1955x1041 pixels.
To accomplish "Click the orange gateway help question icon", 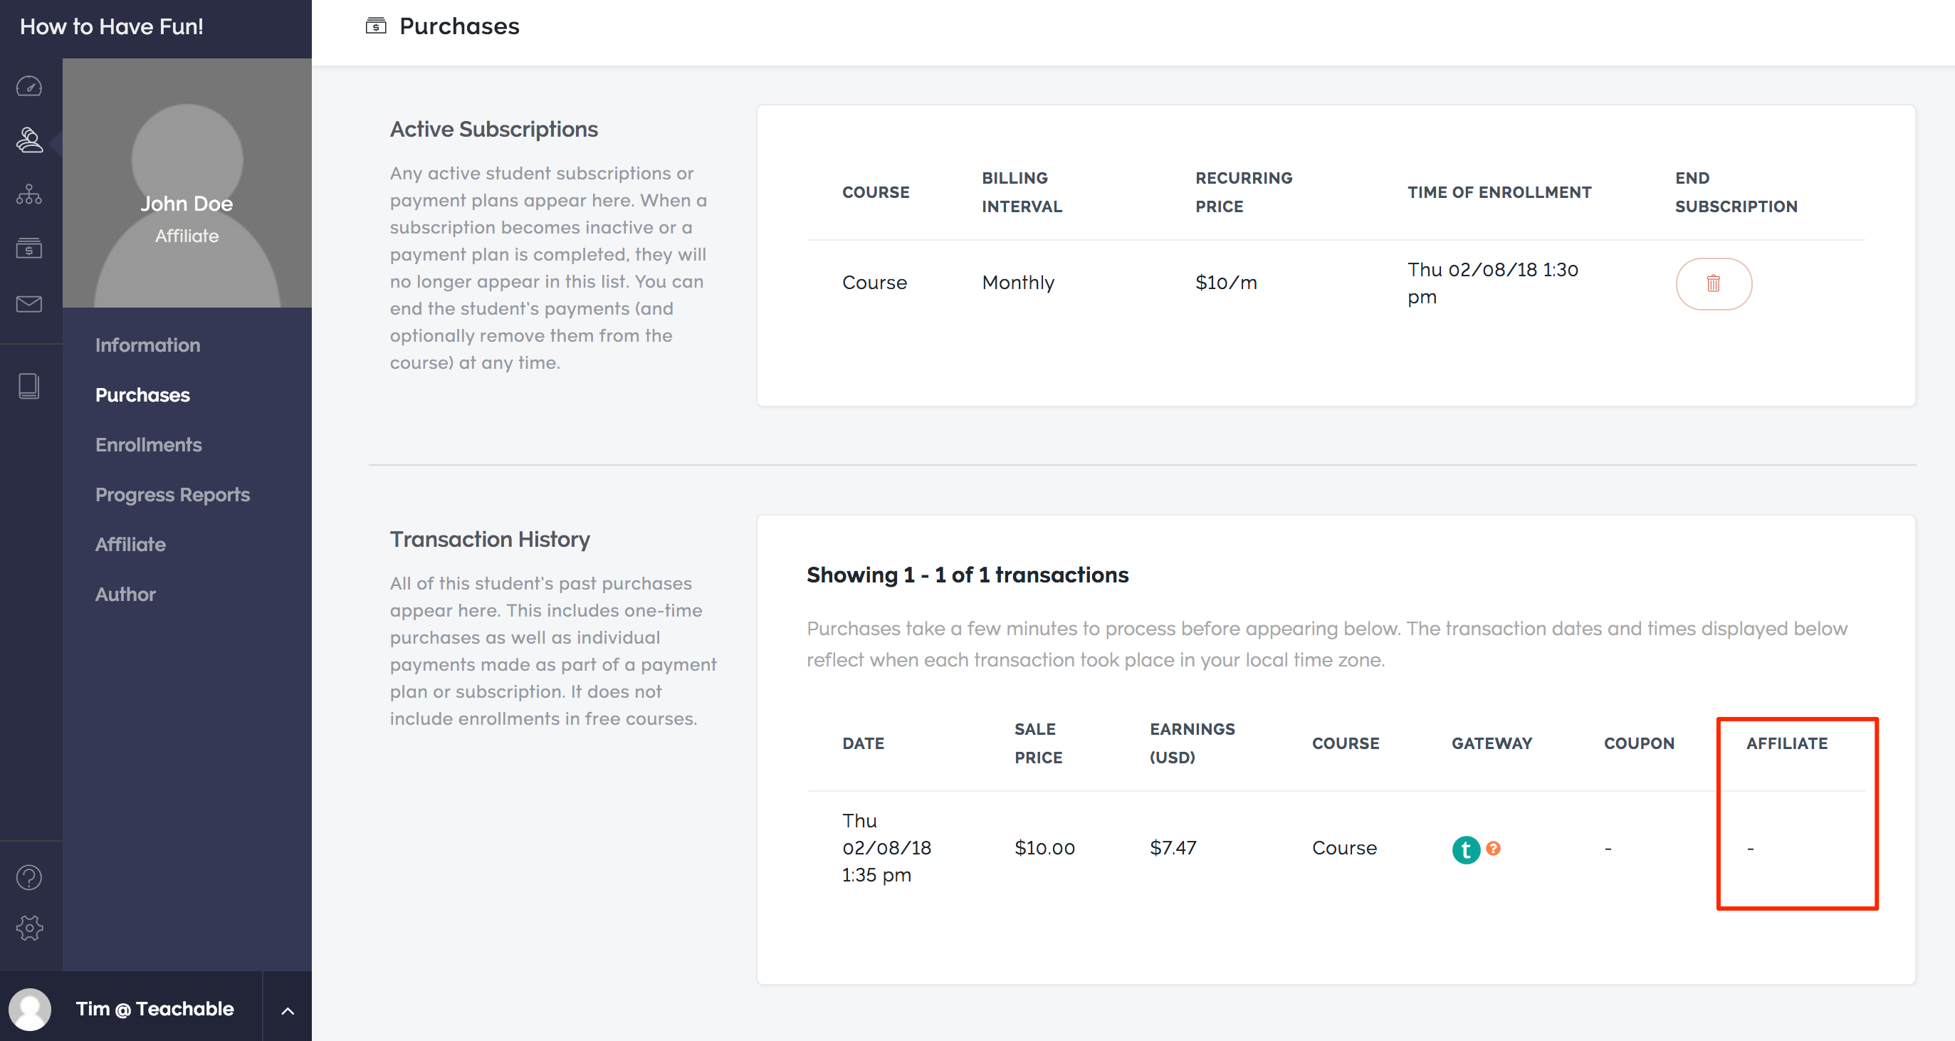I will tap(1493, 848).
